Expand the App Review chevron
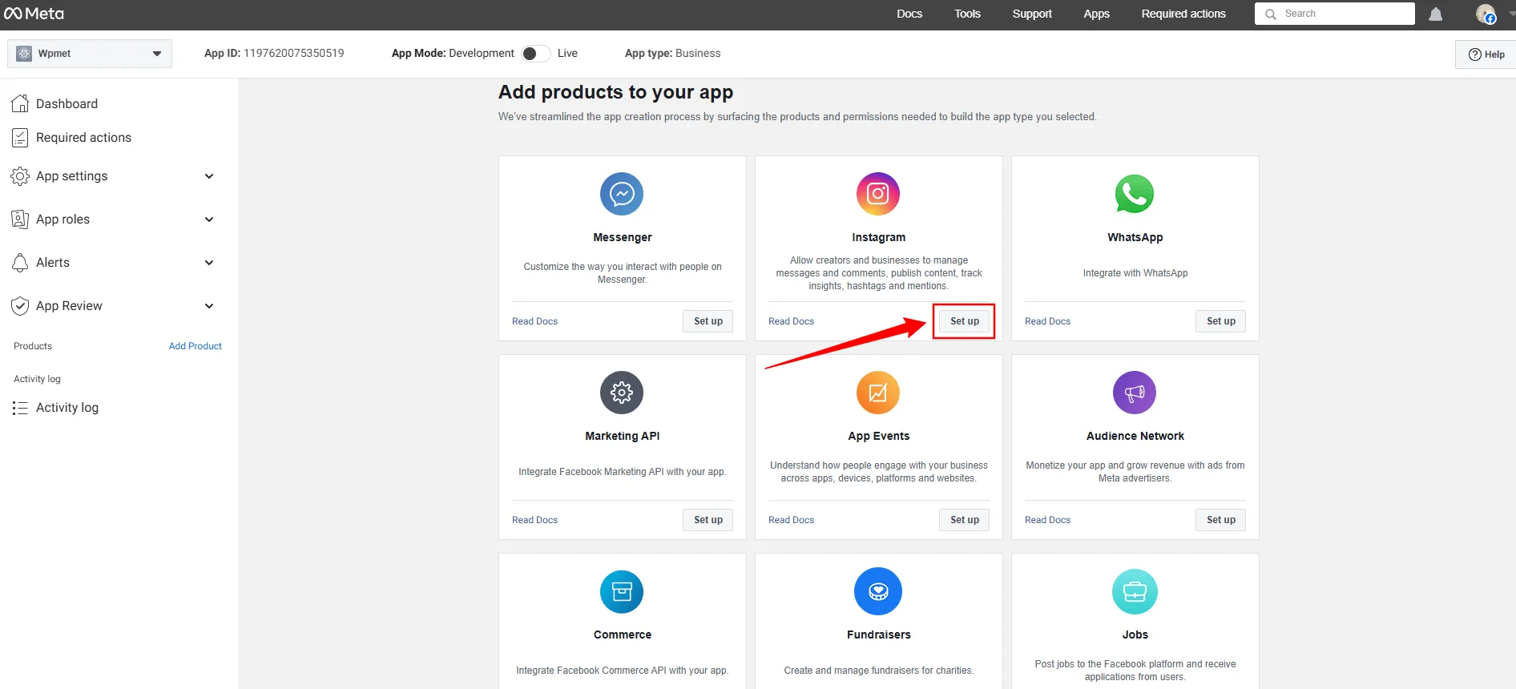This screenshot has width=1516, height=689. (x=209, y=306)
